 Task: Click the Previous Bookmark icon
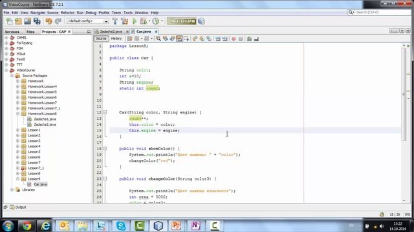(195, 39)
